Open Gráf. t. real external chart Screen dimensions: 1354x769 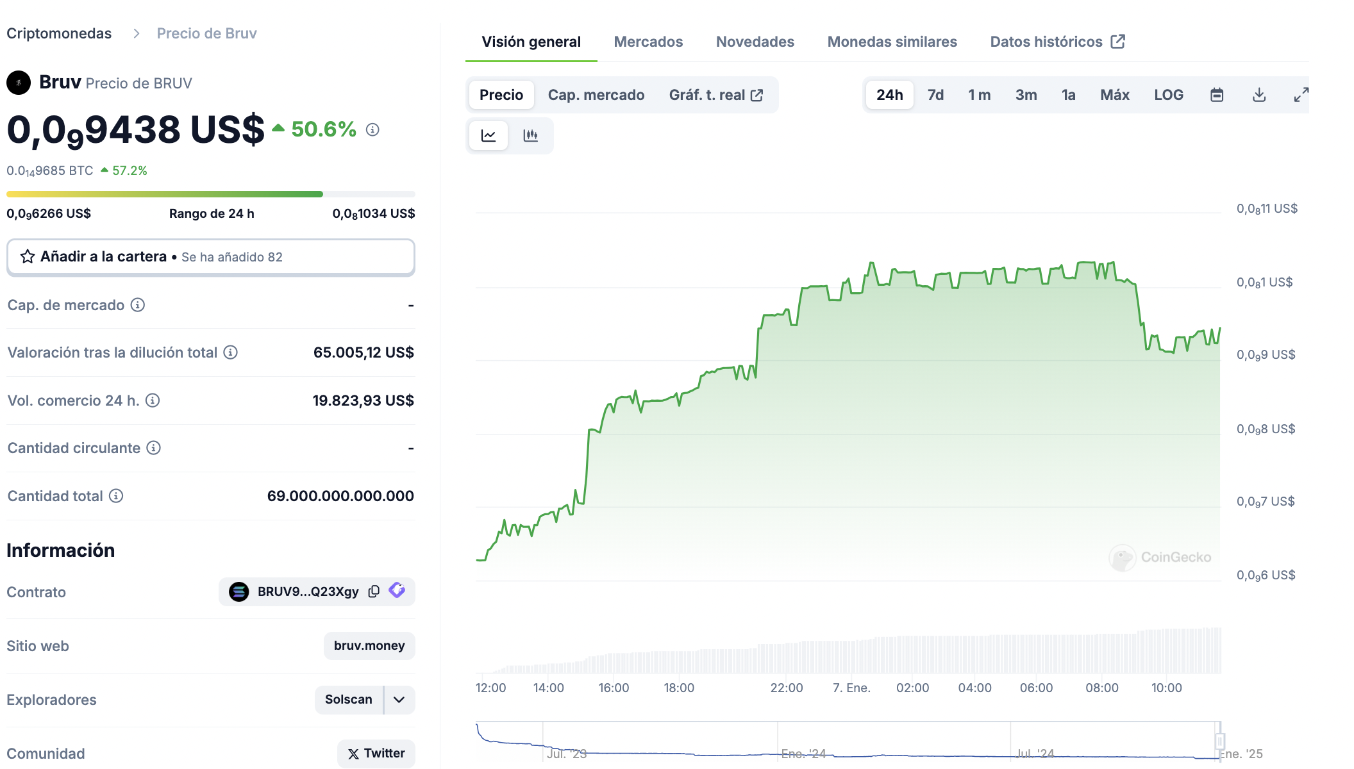pyautogui.click(x=715, y=95)
